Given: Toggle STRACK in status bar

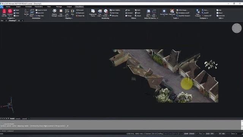Looking at the screenshot, I should (x=192, y=134).
